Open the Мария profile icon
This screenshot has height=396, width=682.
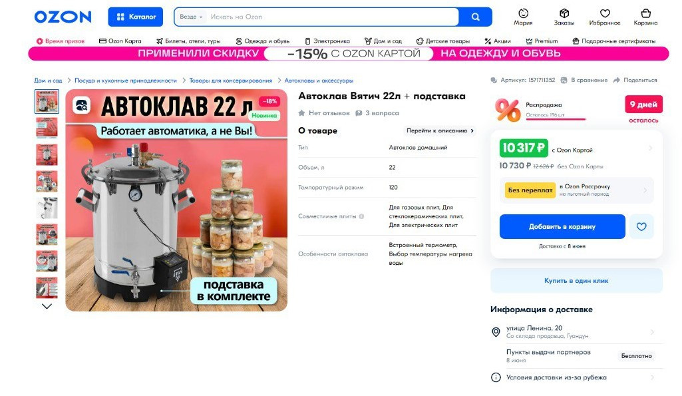[523, 13]
